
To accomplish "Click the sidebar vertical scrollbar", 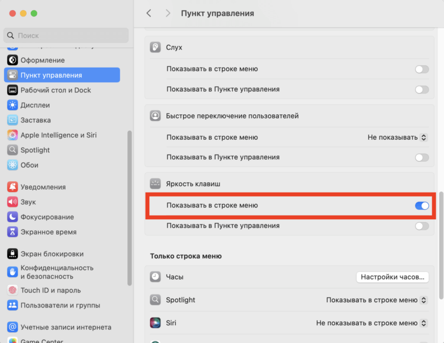I will 130,208.
